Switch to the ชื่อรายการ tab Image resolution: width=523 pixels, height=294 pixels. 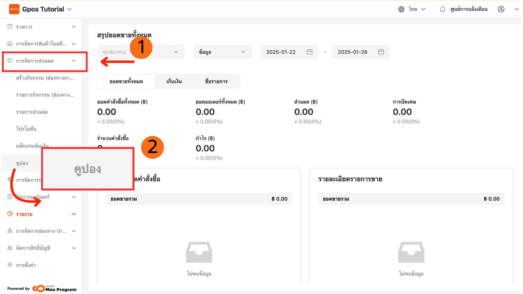click(x=216, y=81)
